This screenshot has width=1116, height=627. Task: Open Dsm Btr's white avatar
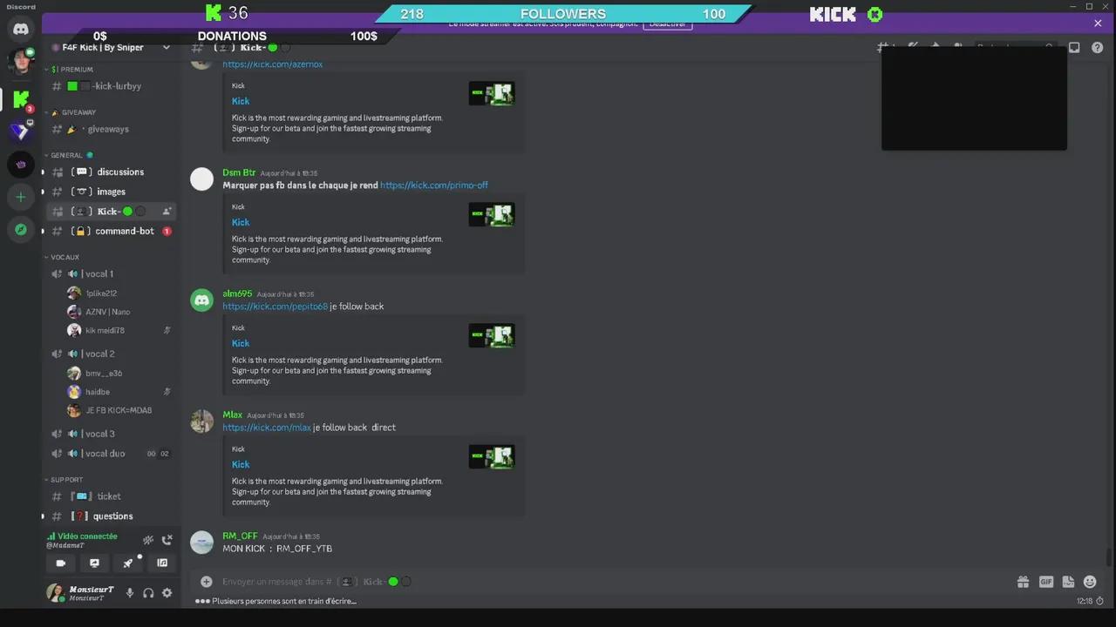pos(202,179)
